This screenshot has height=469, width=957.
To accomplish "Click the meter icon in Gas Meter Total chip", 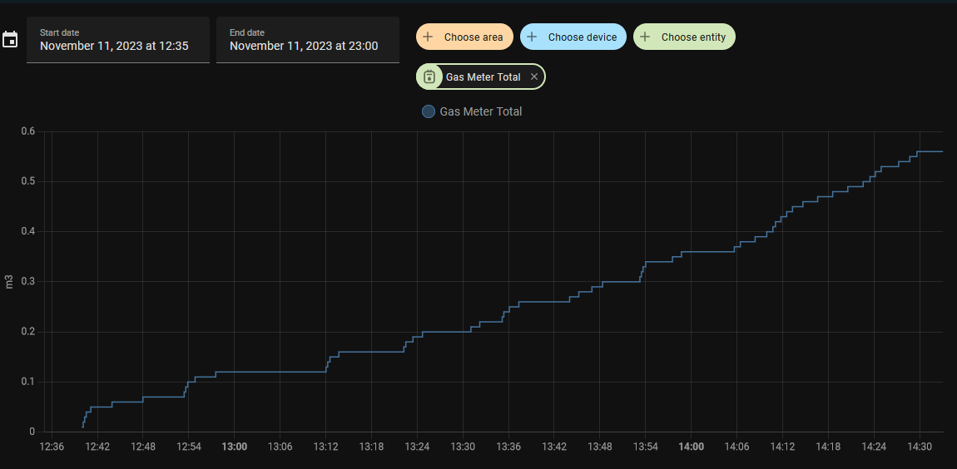I will pyautogui.click(x=429, y=77).
